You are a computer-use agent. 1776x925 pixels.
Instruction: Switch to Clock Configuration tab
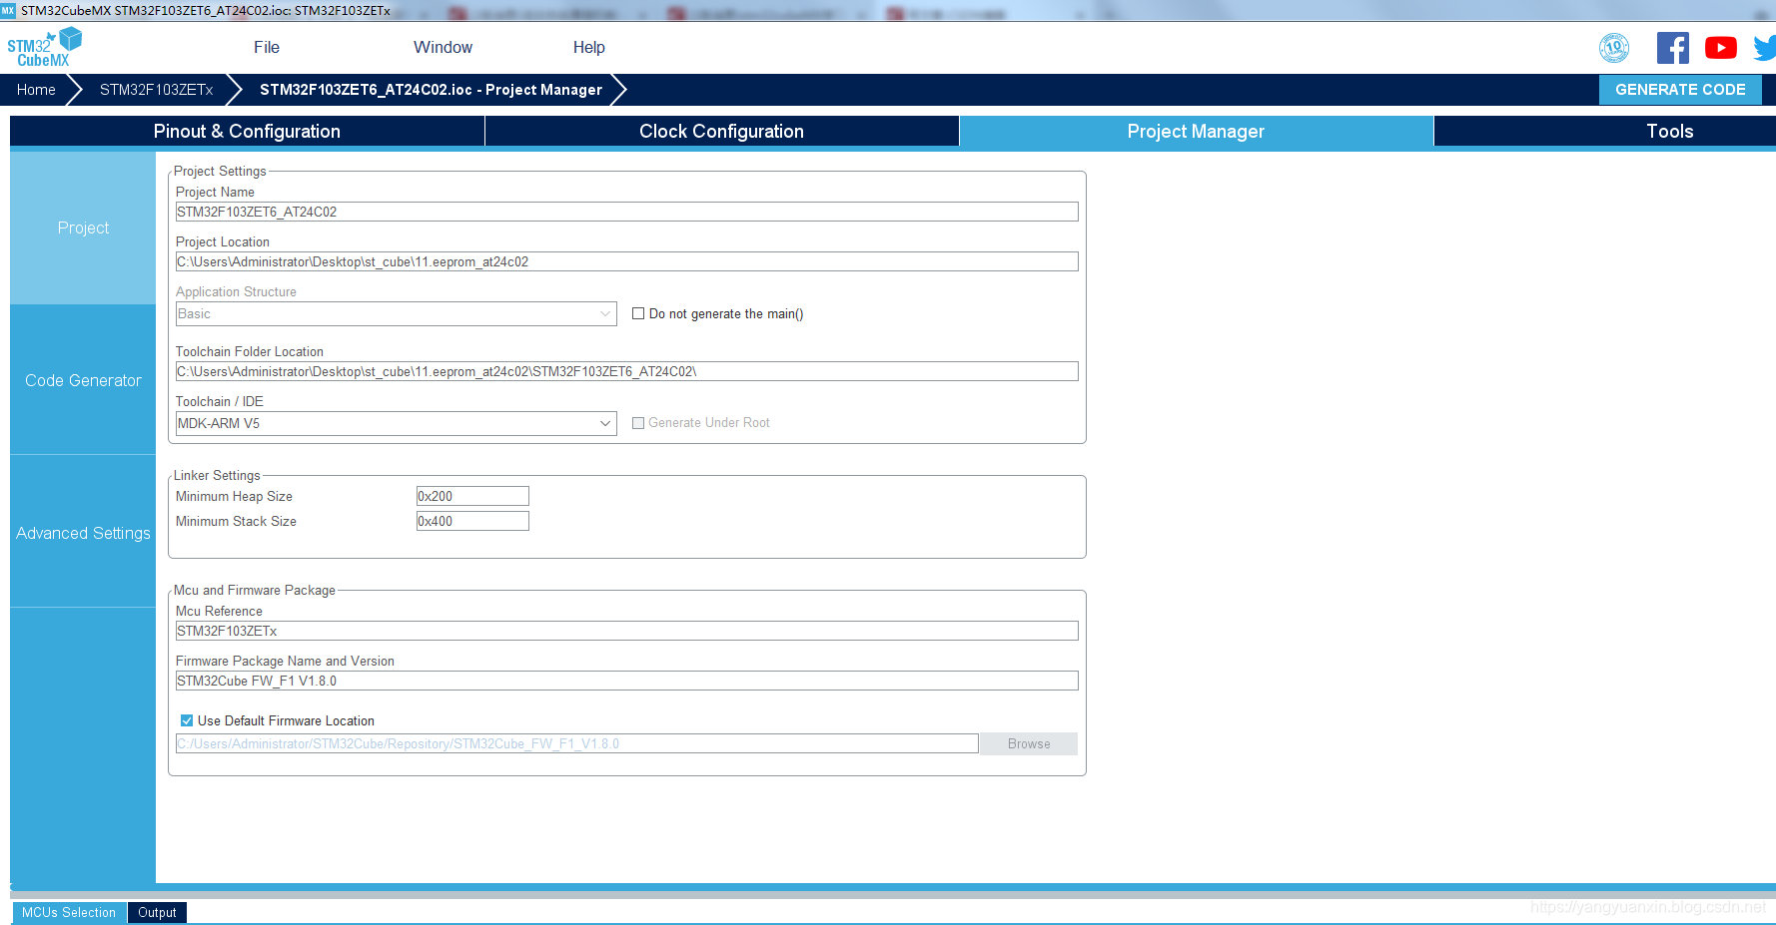(x=721, y=131)
